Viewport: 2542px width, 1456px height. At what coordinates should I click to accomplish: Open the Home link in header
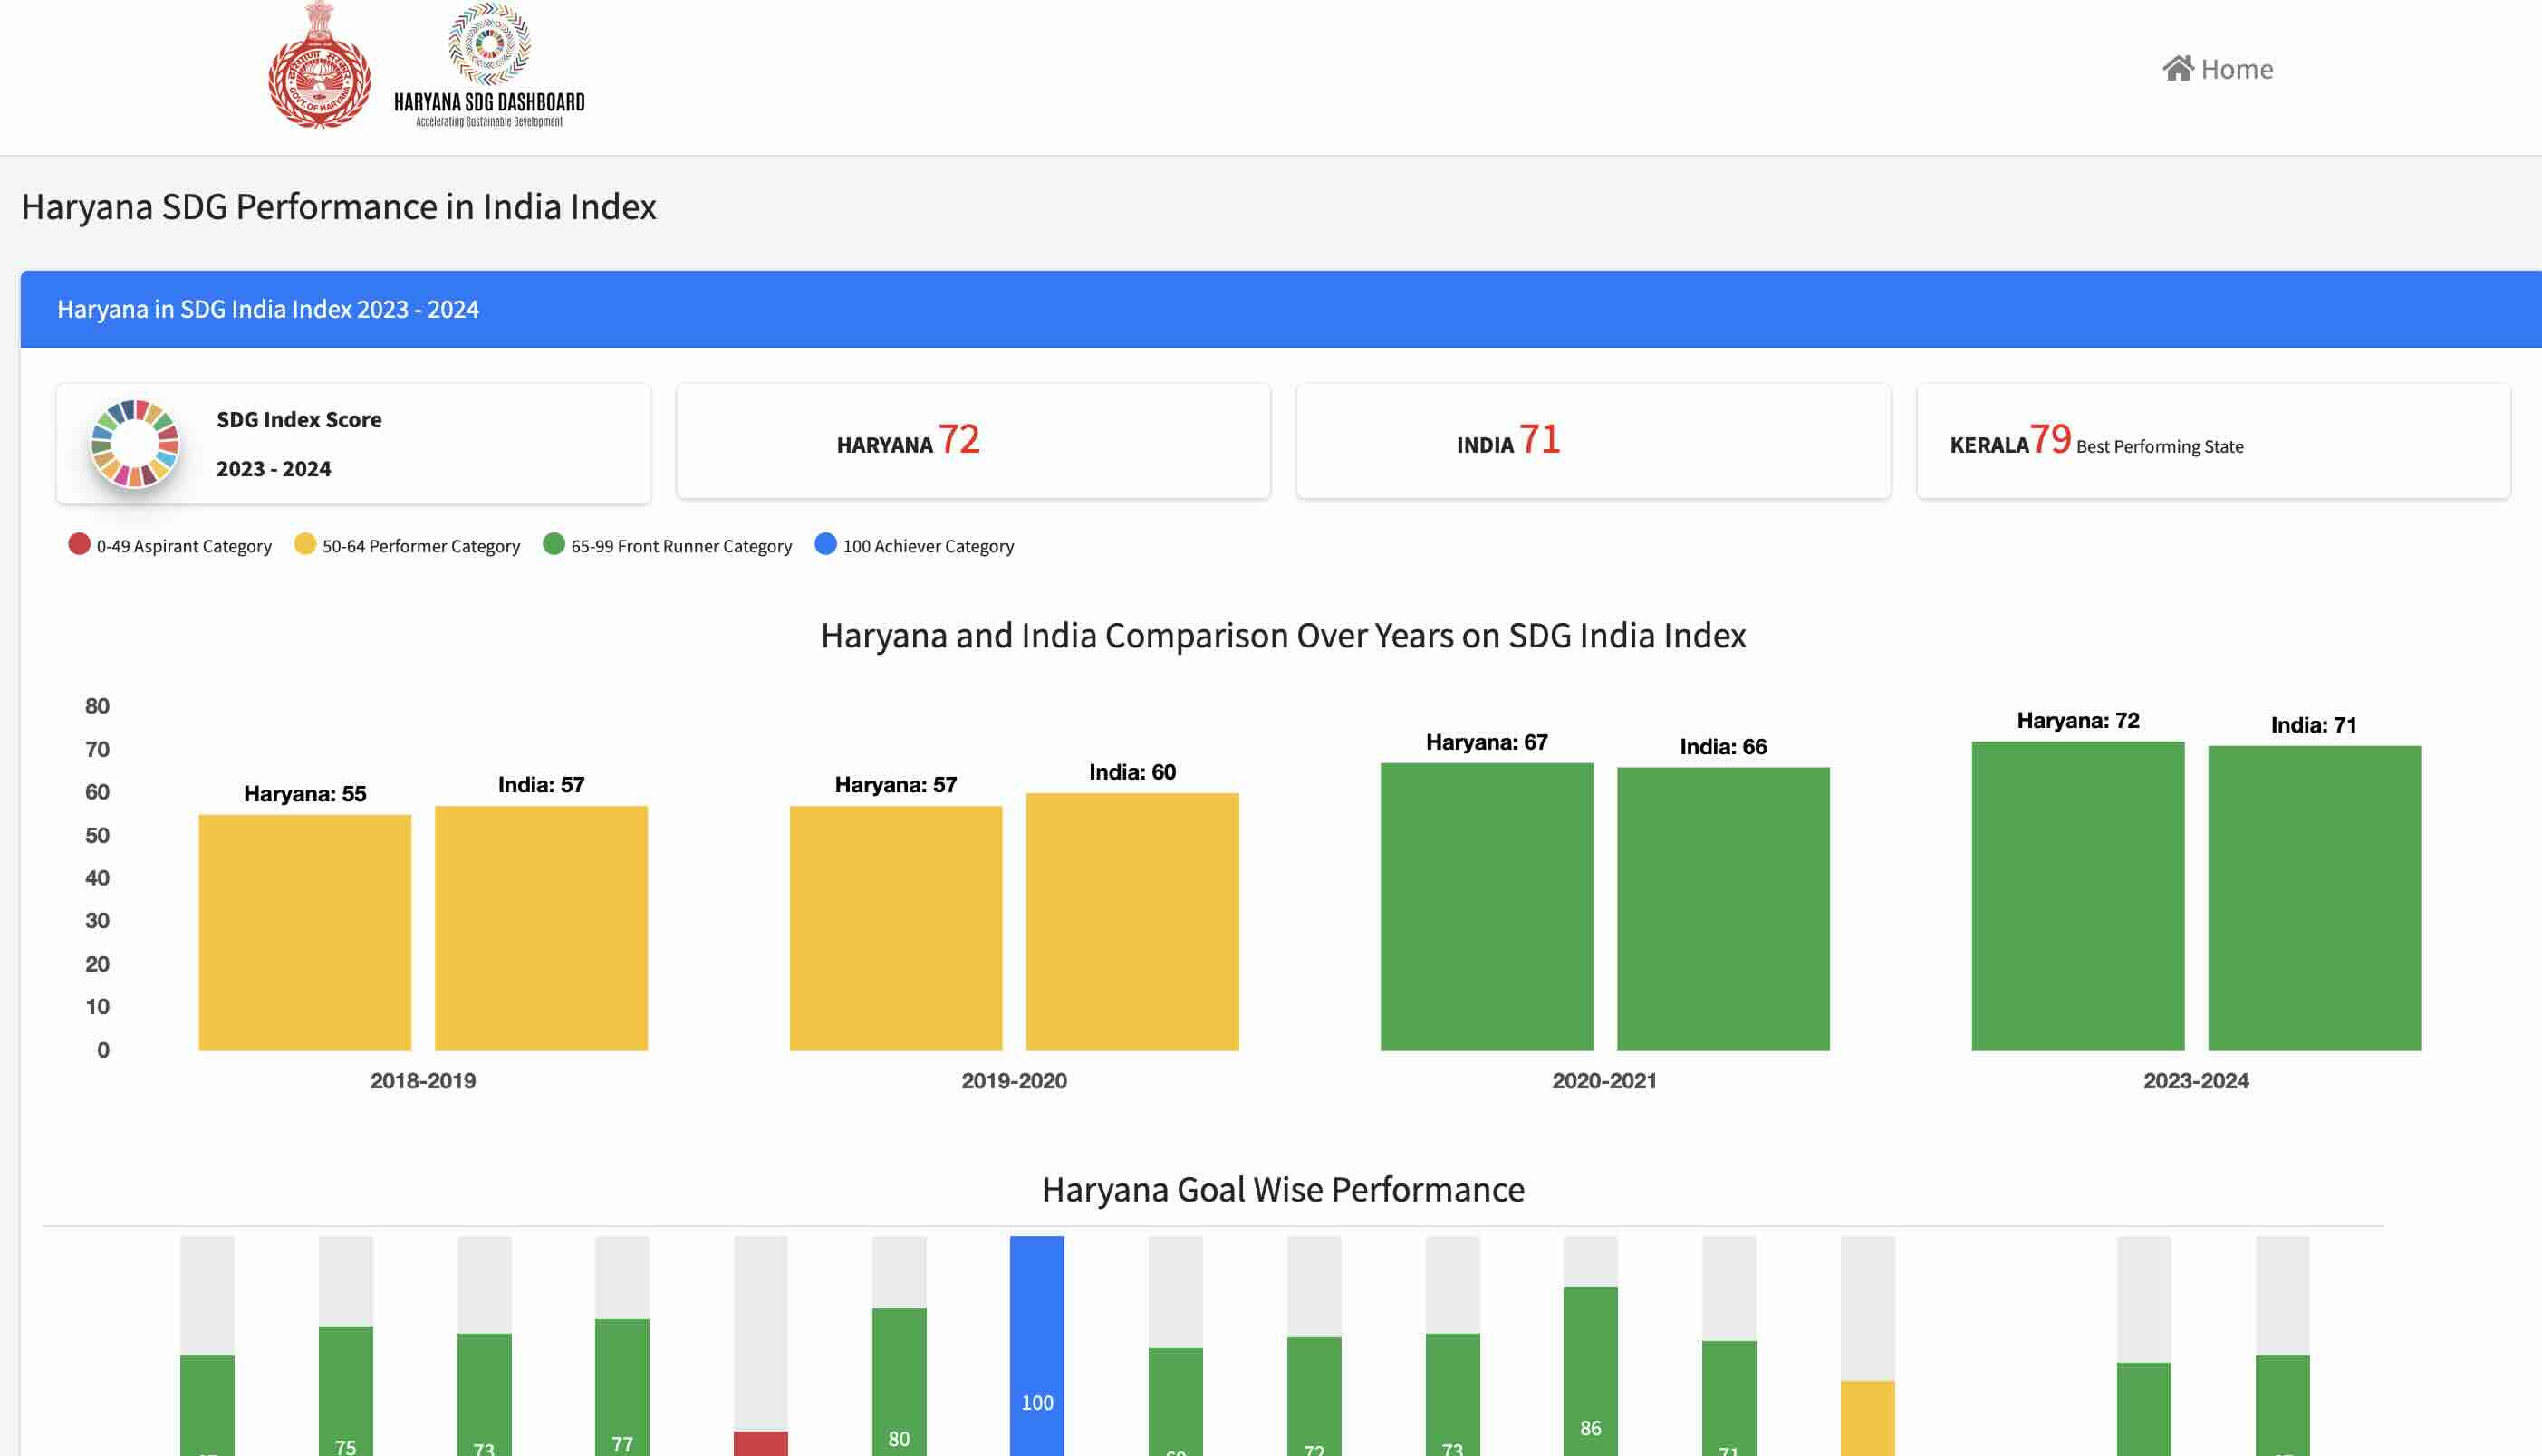(2218, 68)
